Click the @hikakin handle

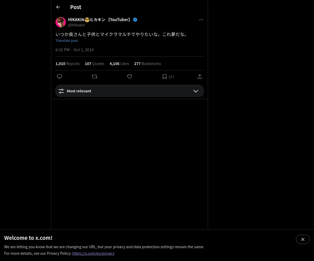76,25
